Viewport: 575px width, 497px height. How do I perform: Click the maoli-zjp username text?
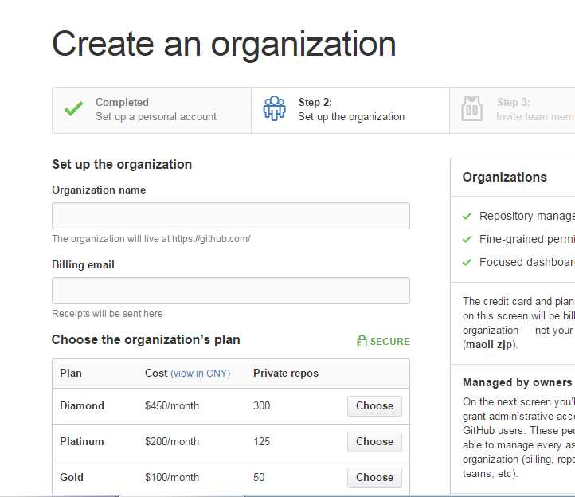coord(489,345)
